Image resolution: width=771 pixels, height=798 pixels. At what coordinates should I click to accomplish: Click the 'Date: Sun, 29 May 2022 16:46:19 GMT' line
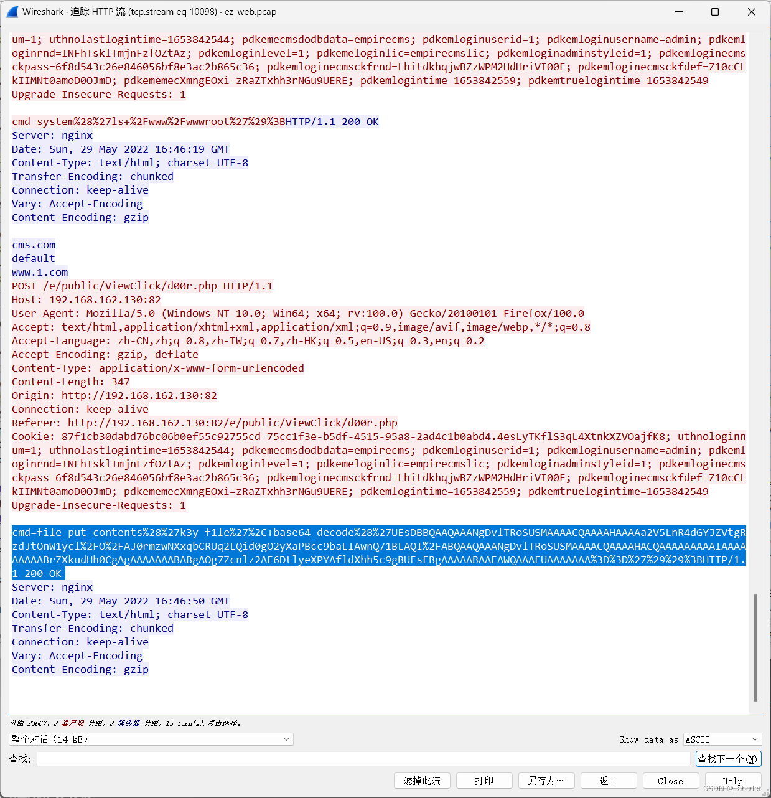tap(121, 149)
